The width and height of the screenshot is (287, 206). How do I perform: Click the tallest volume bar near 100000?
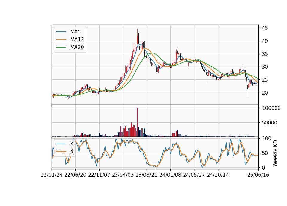(137, 122)
